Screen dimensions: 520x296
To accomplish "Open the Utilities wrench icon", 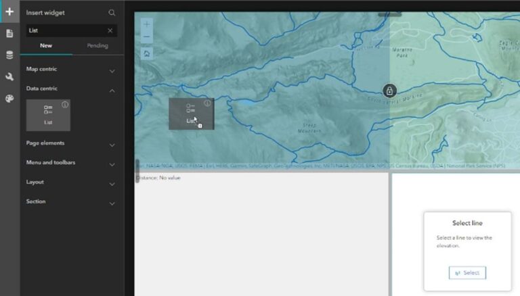I will point(9,77).
